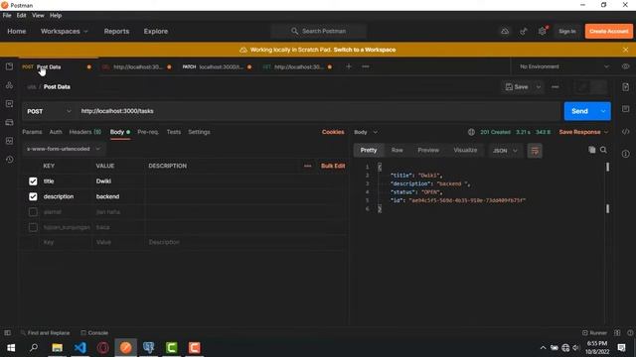Uncheck the title parameter checkbox

pos(33,181)
